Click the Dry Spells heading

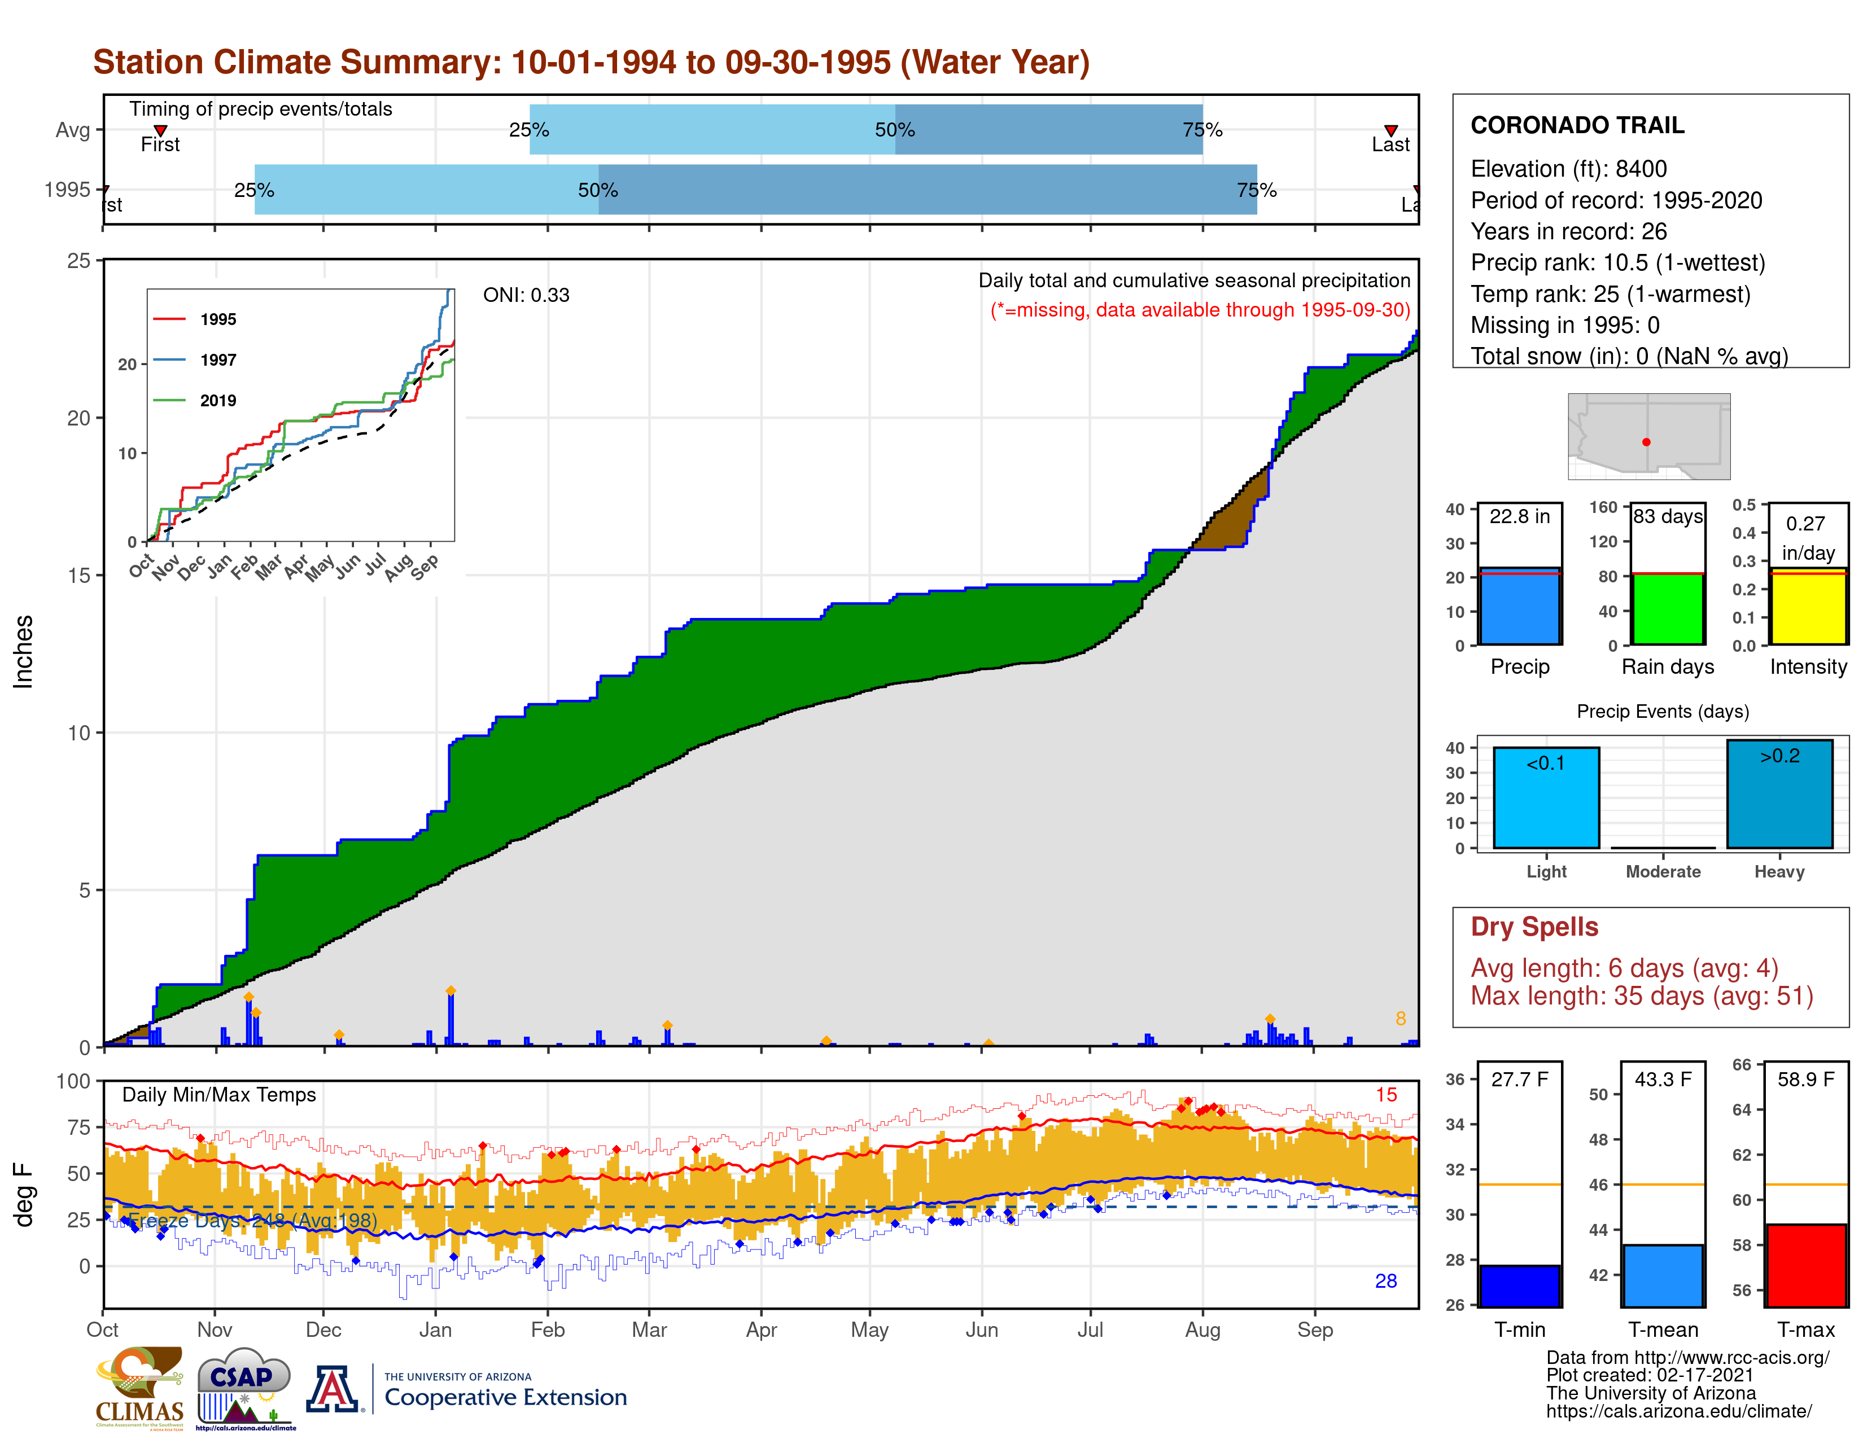coord(1534,927)
